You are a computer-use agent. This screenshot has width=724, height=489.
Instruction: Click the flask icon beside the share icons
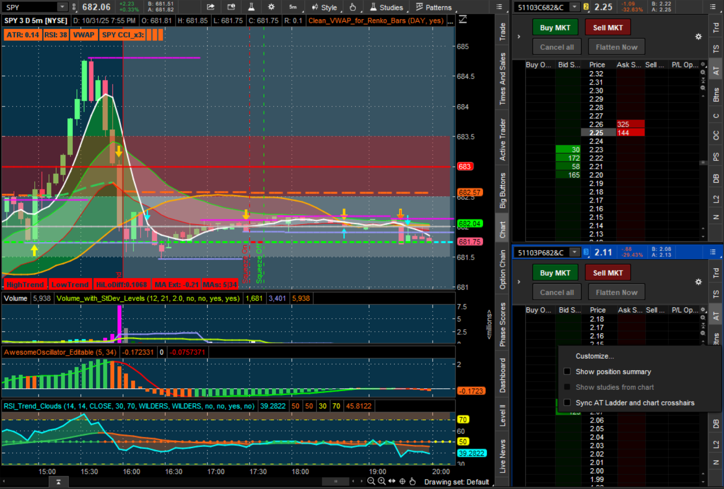click(x=251, y=7)
